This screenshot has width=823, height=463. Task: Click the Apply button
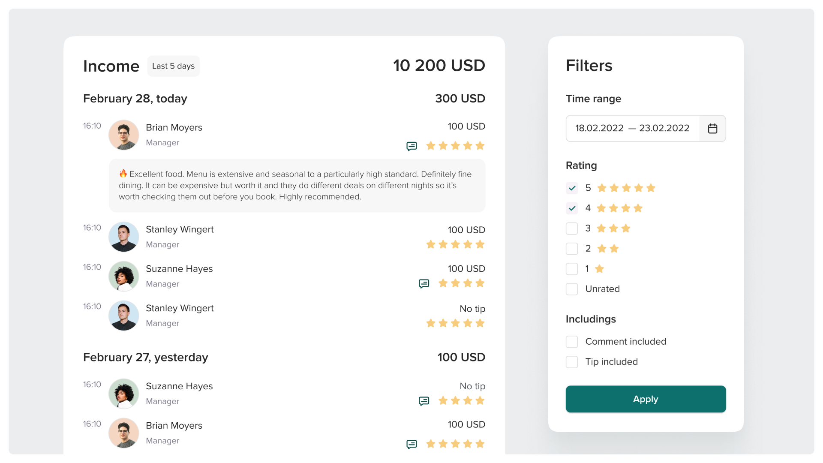point(646,399)
